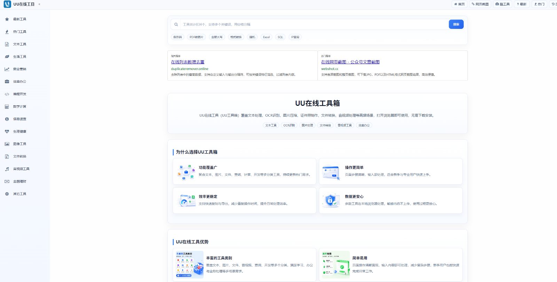The width and height of the screenshot is (557, 282).
Task: Click the 简单易用 thumbnail image
Action: pos(336,265)
